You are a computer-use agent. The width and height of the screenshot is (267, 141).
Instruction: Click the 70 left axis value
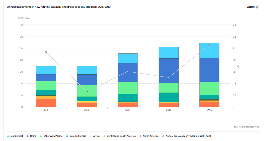(21, 25)
